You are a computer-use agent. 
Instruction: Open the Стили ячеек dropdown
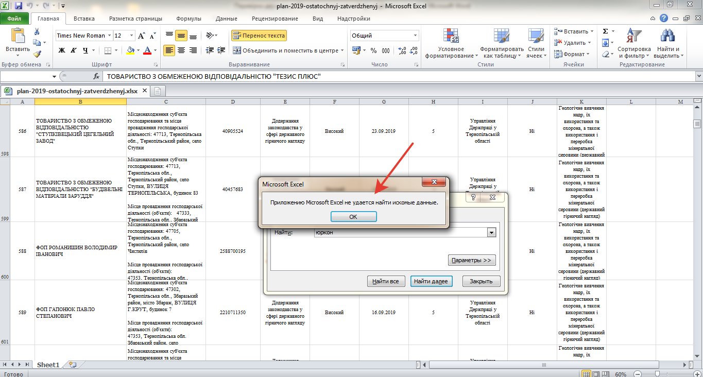pos(536,44)
